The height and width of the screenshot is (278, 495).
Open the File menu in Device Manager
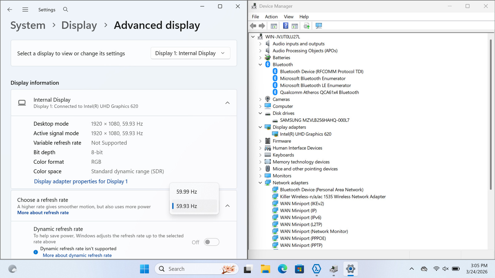pyautogui.click(x=255, y=17)
